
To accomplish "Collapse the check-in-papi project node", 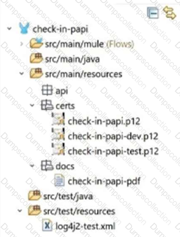I will (x=10, y=29).
